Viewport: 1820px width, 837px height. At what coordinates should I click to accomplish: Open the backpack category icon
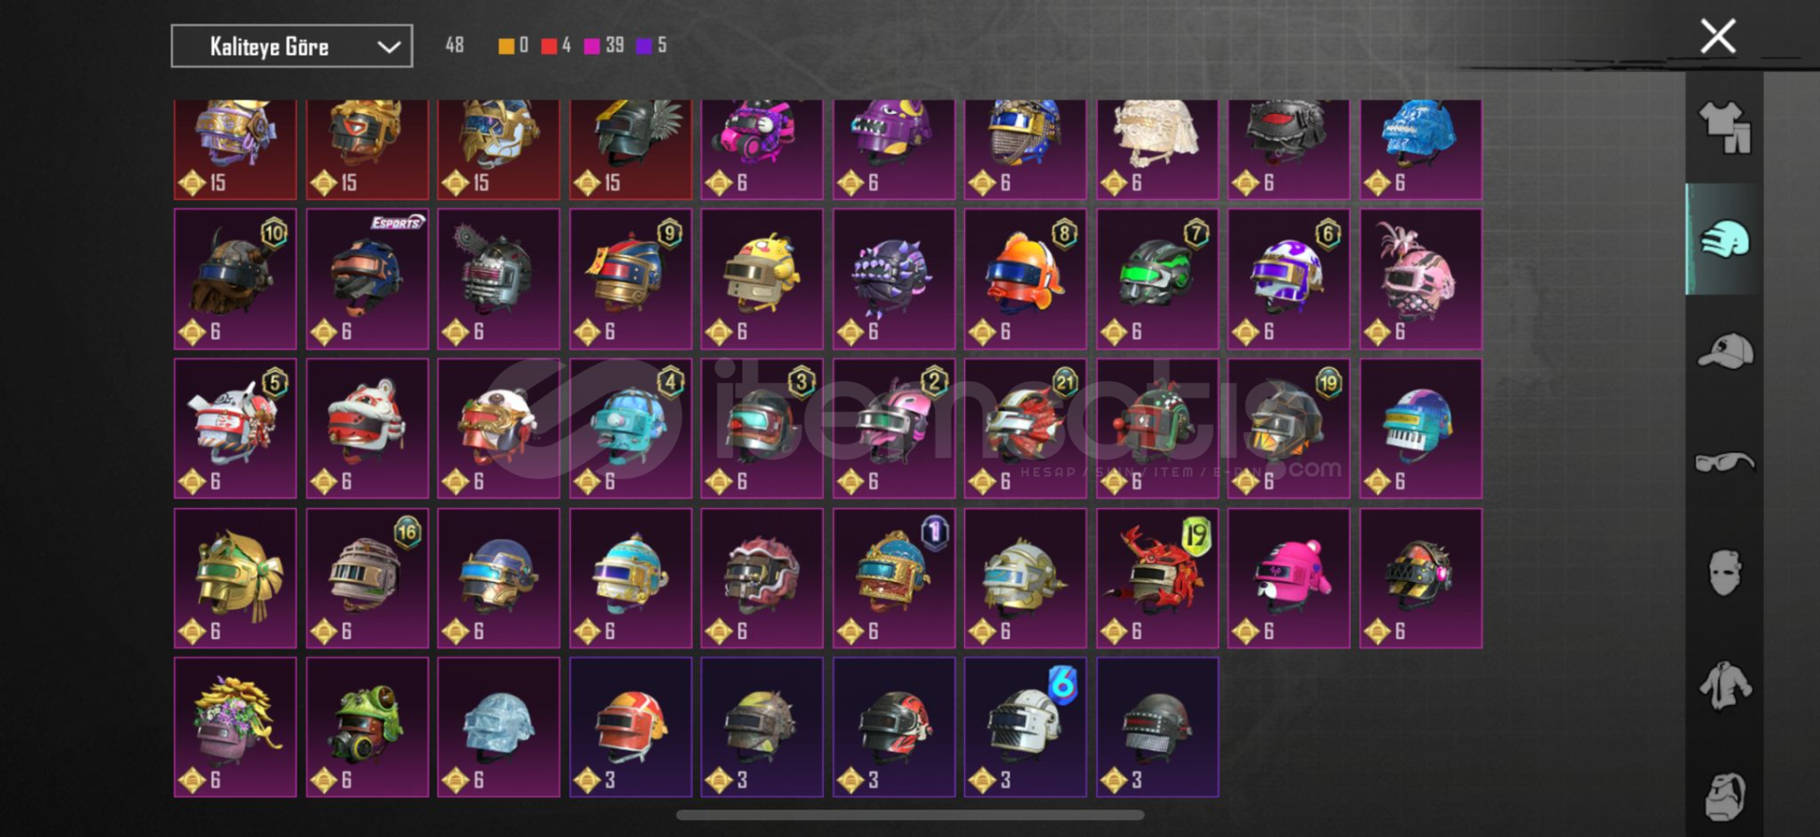[x=1725, y=796]
